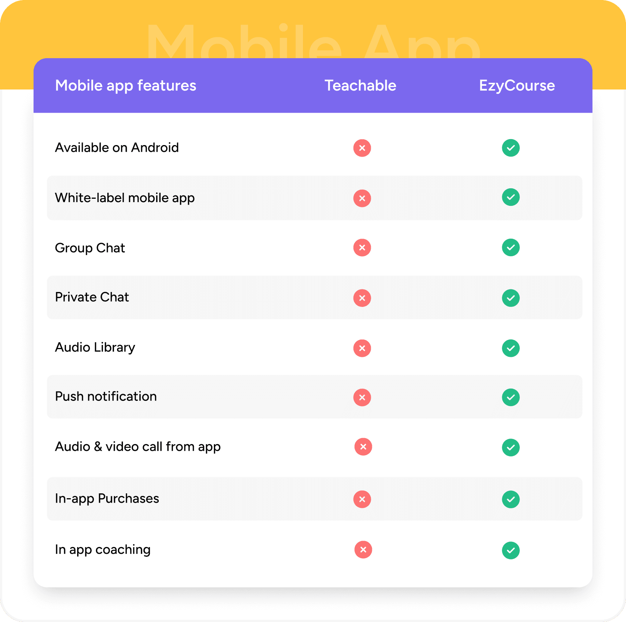Select the EzyCourse column header
The height and width of the screenshot is (622, 626).
tap(517, 86)
